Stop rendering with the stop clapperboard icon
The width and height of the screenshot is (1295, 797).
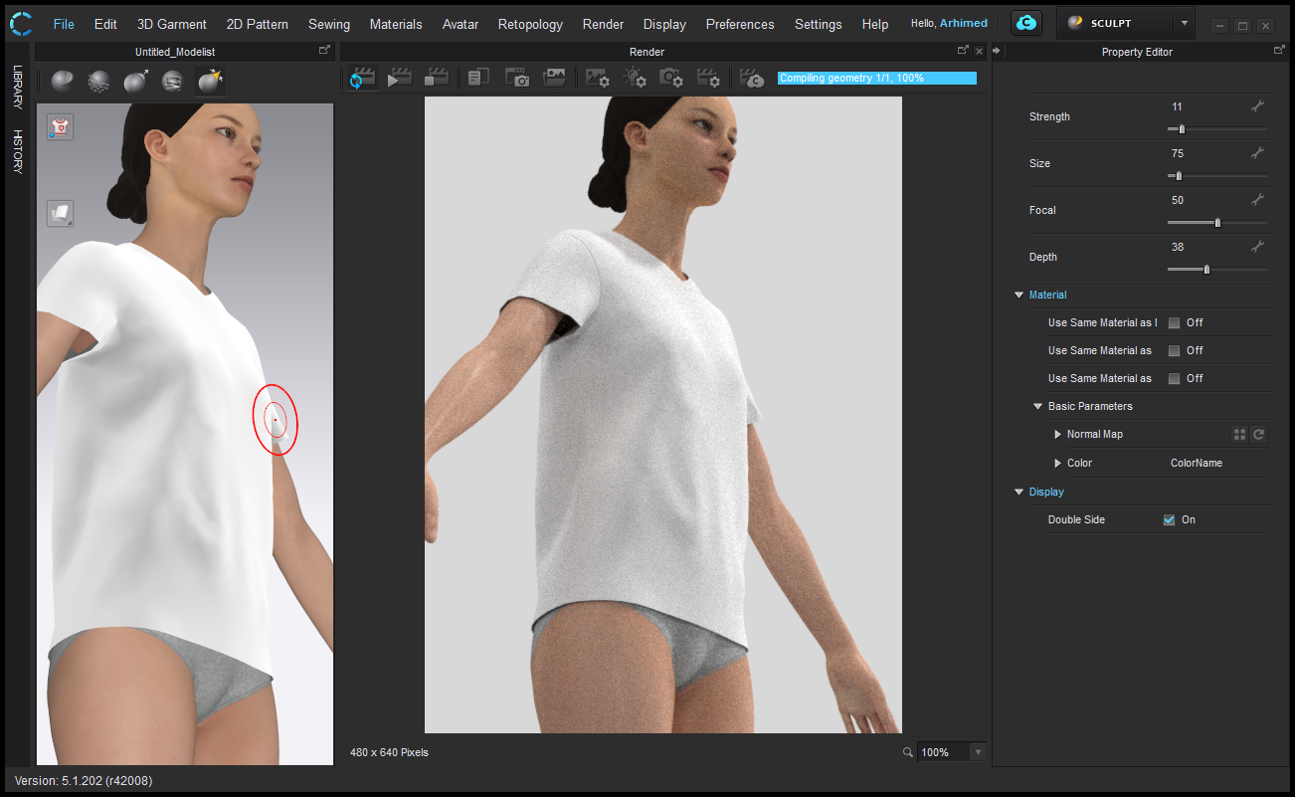436,78
